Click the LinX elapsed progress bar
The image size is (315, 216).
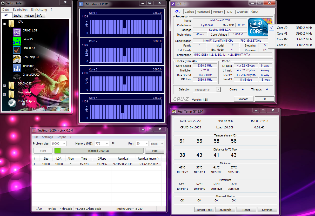(x=99, y=151)
